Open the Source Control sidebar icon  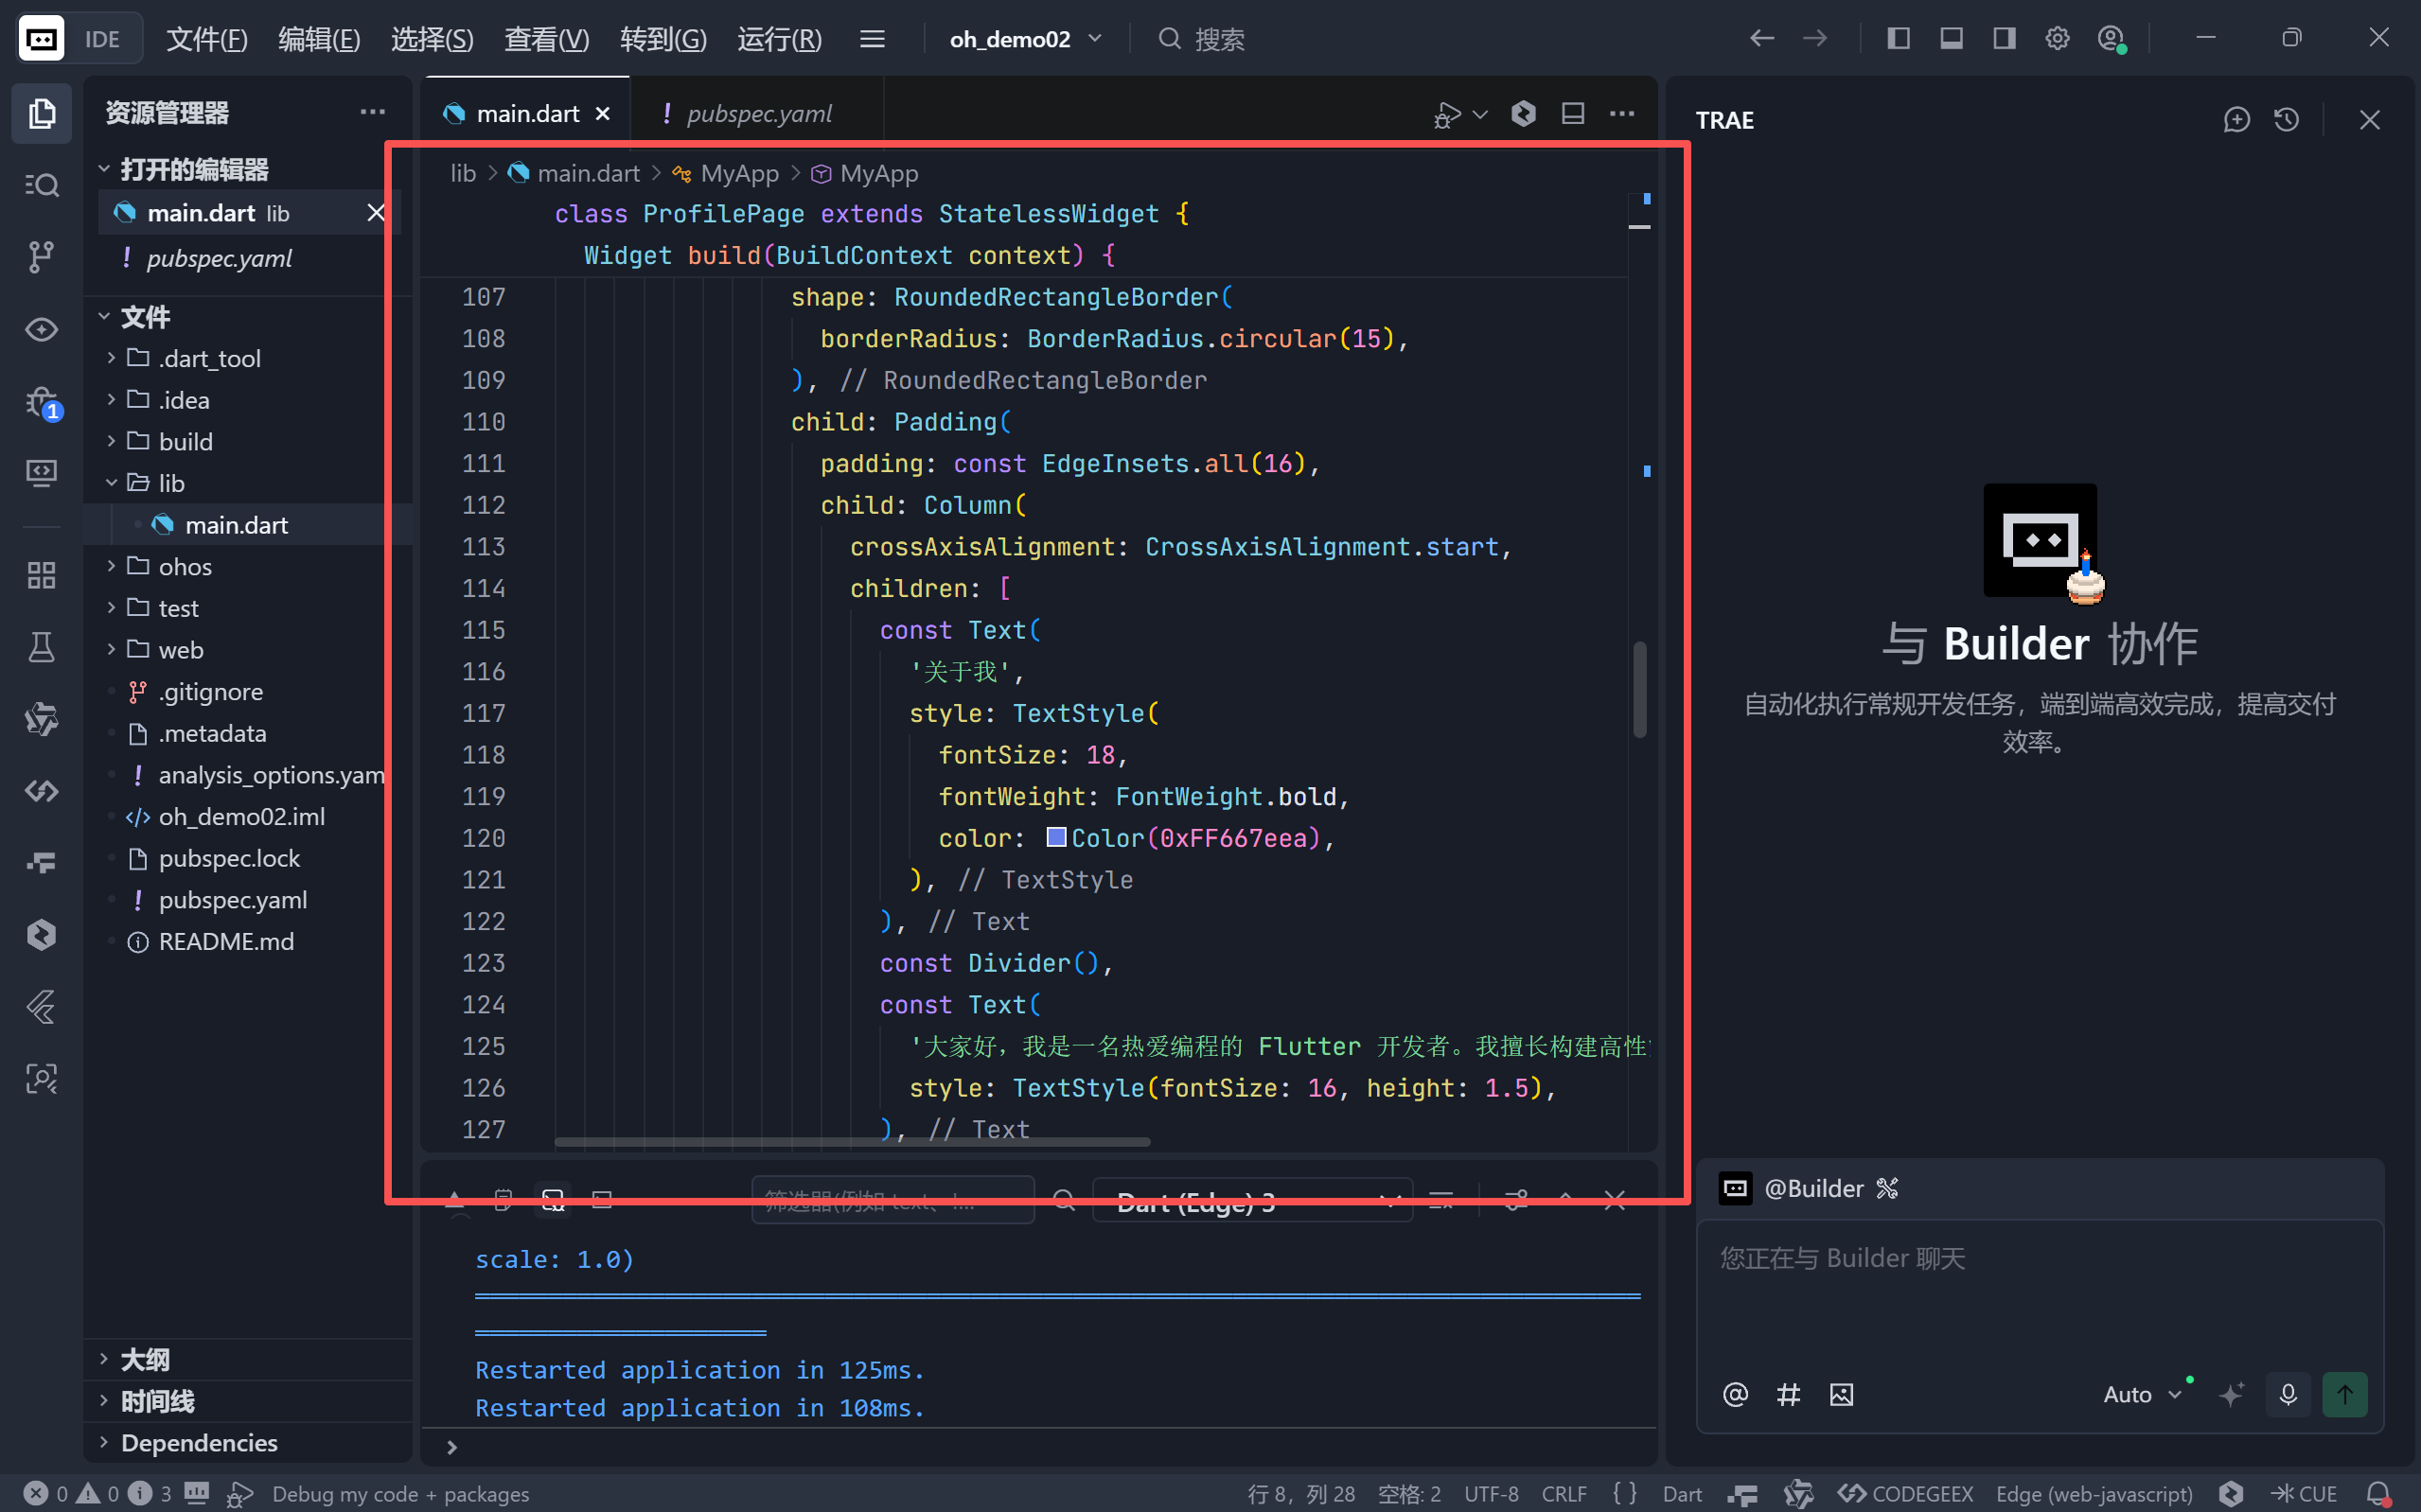click(41, 257)
